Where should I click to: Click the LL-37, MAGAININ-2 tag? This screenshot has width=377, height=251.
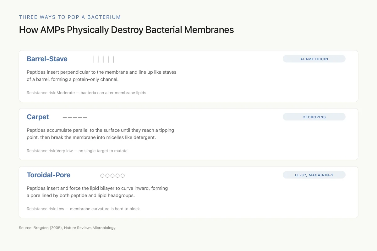click(314, 175)
